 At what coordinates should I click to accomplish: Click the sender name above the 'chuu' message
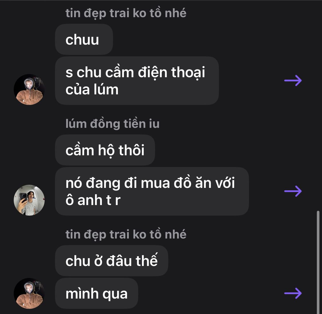126,13
